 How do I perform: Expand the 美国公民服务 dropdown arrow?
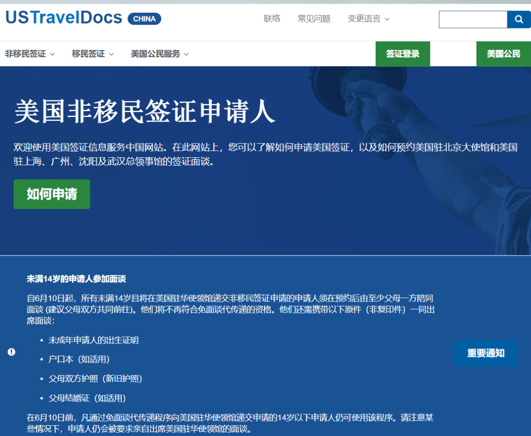pyautogui.click(x=186, y=54)
